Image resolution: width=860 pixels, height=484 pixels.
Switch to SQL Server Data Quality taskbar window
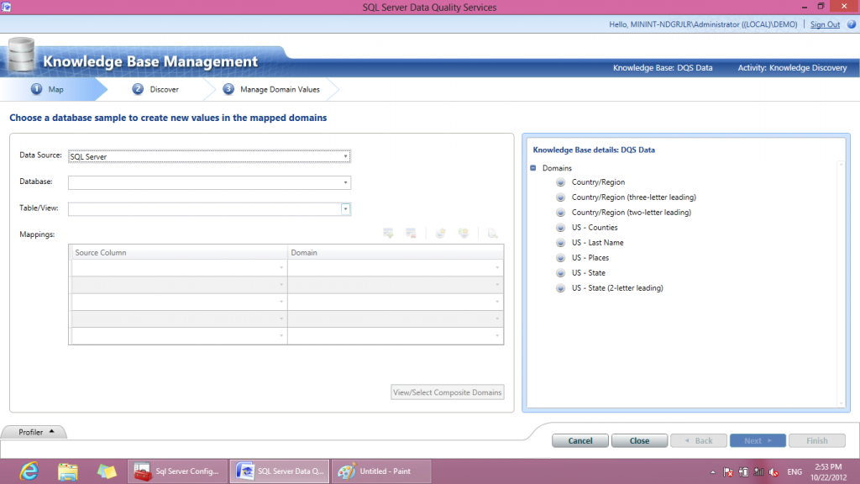(x=280, y=471)
